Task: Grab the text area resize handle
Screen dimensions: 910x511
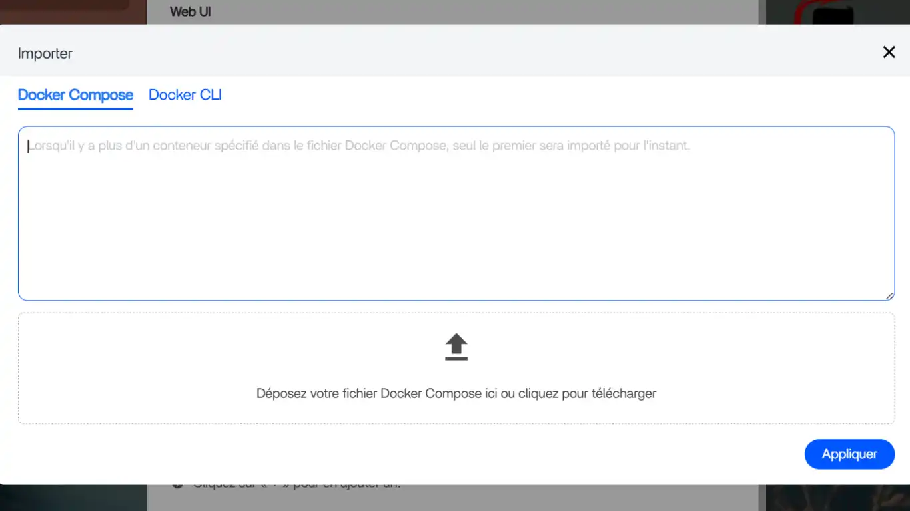Action: pos(889,296)
